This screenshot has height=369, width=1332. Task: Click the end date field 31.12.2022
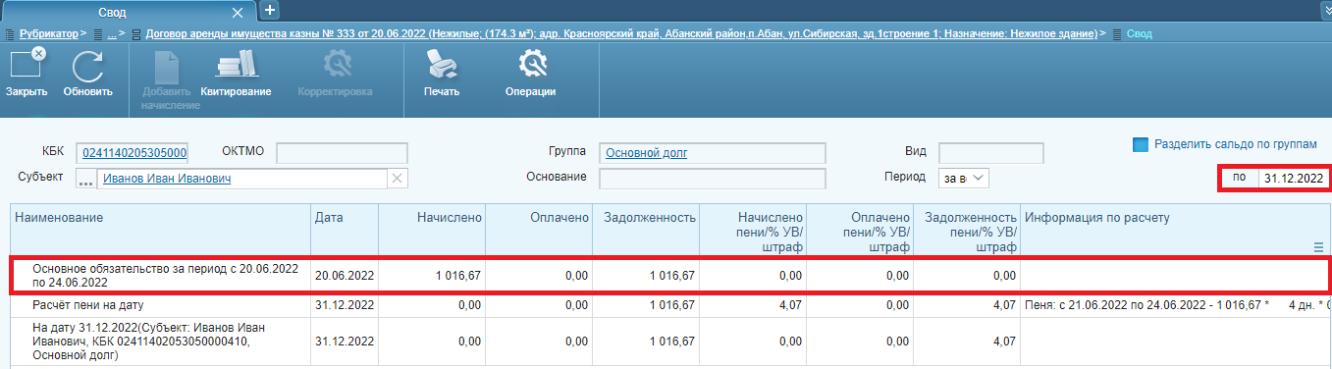click(x=1293, y=179)
